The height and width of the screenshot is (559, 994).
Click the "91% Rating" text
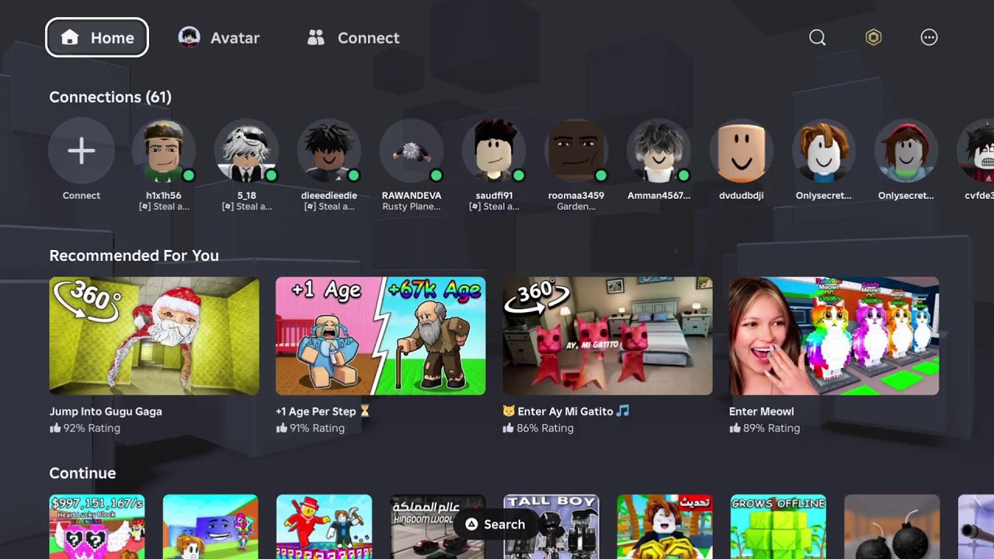[317, 428]
